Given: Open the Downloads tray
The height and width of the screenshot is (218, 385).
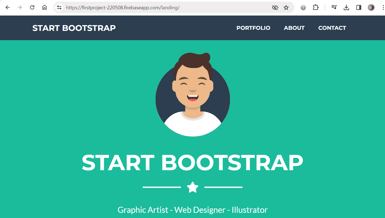Looking at the screenshot, I should pos(346,7).
